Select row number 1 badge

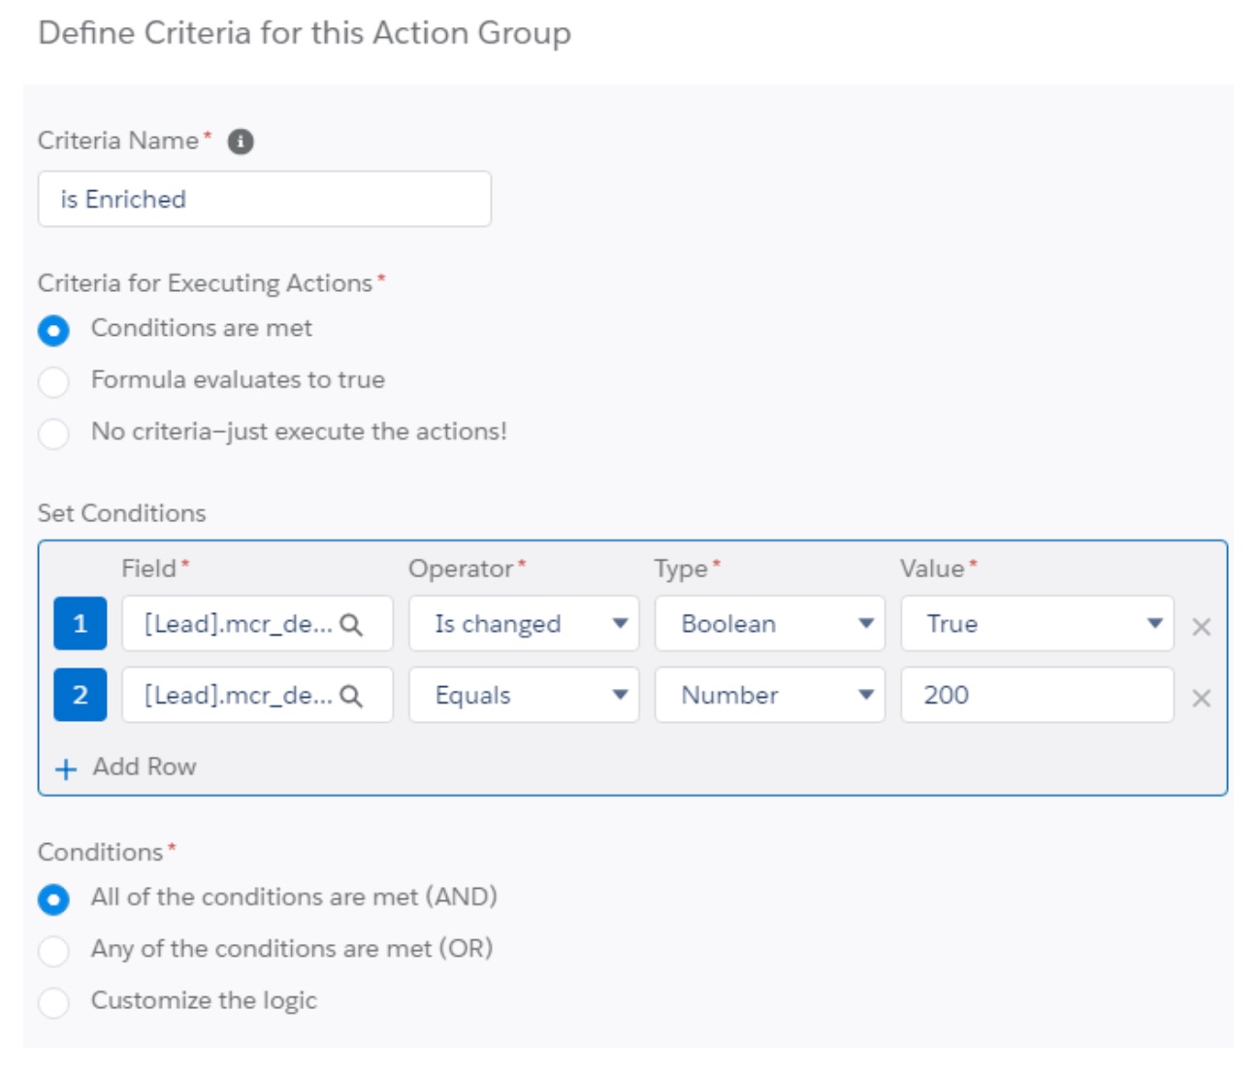(80, 623)
